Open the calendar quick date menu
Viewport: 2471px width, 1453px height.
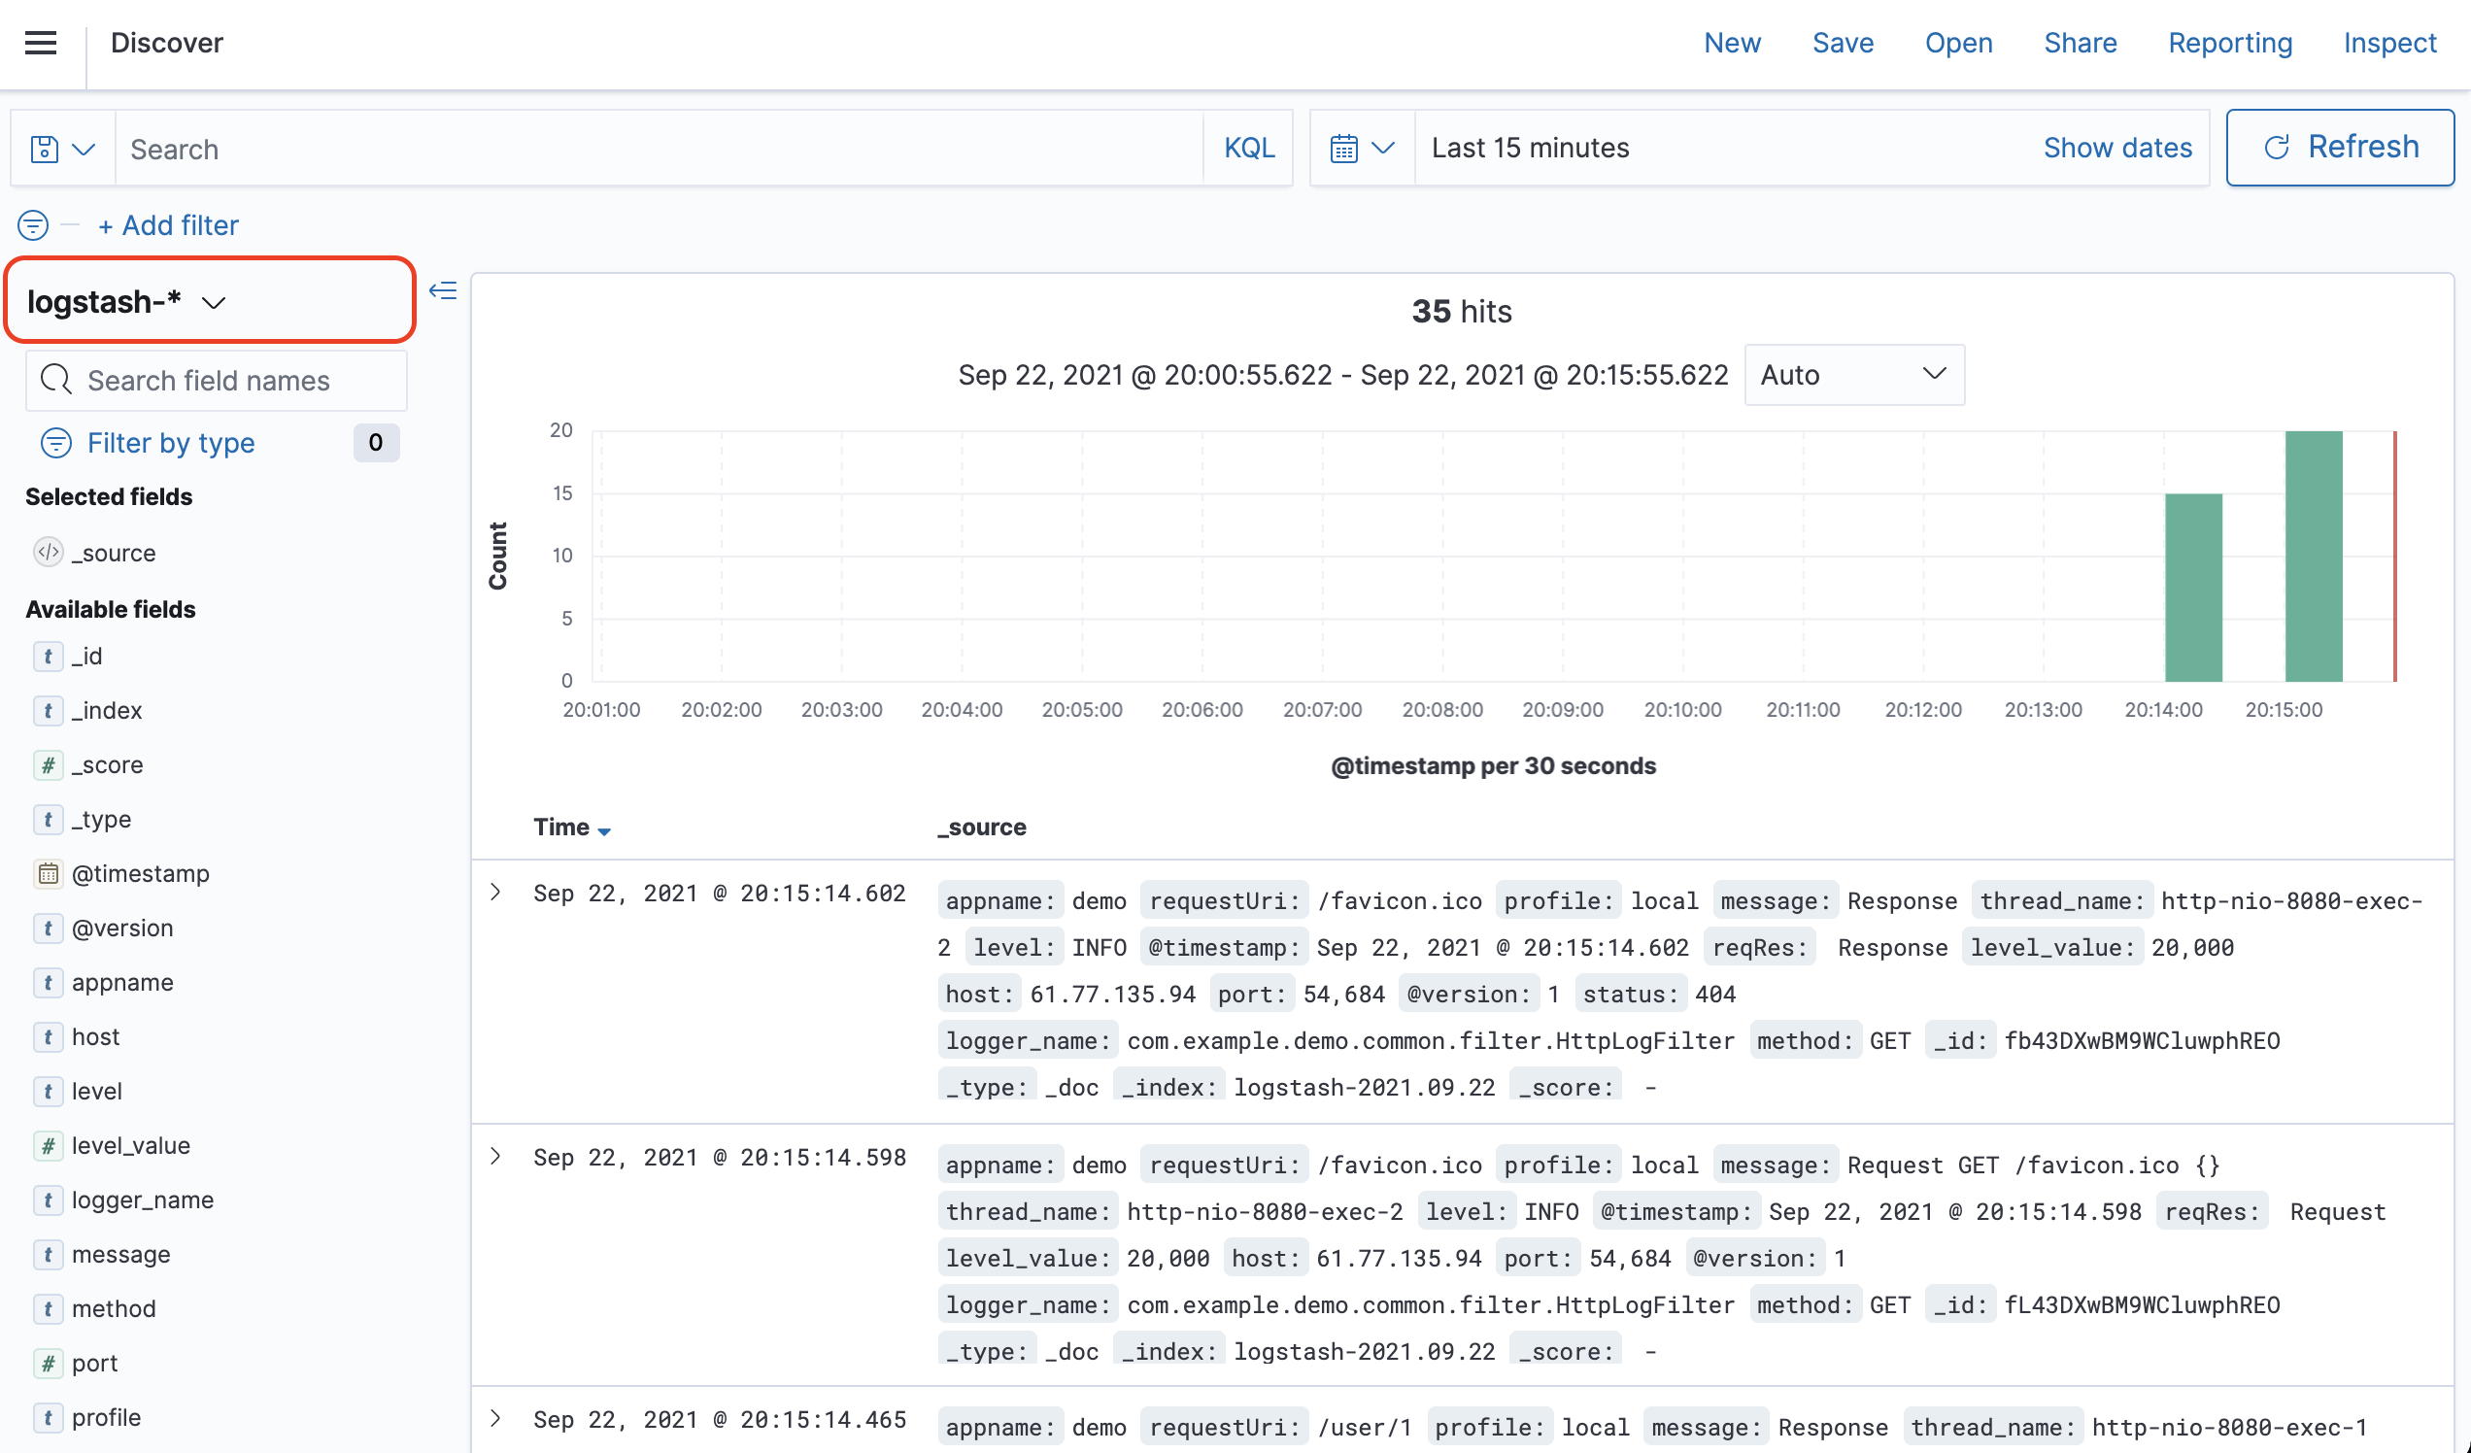point(1361,148)
